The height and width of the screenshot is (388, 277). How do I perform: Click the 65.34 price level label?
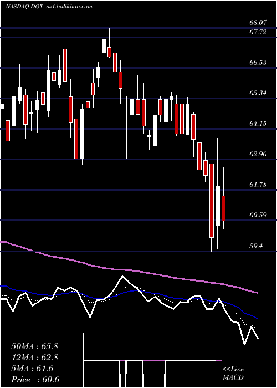(x=258, y=93)
